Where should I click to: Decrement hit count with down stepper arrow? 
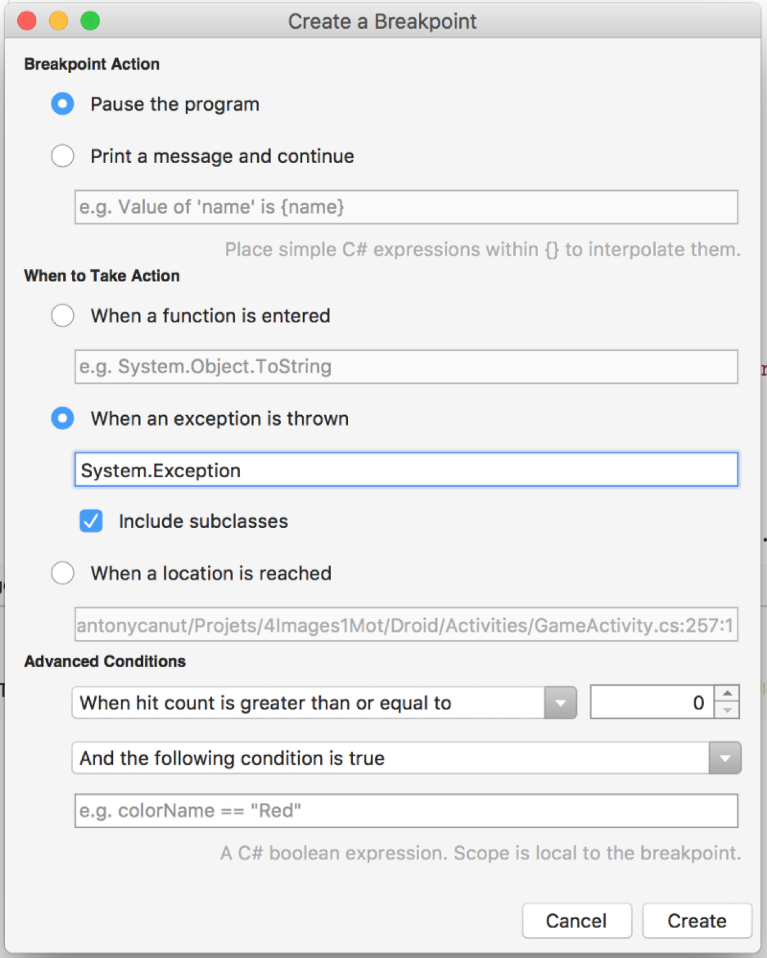(x=727, y=710)
